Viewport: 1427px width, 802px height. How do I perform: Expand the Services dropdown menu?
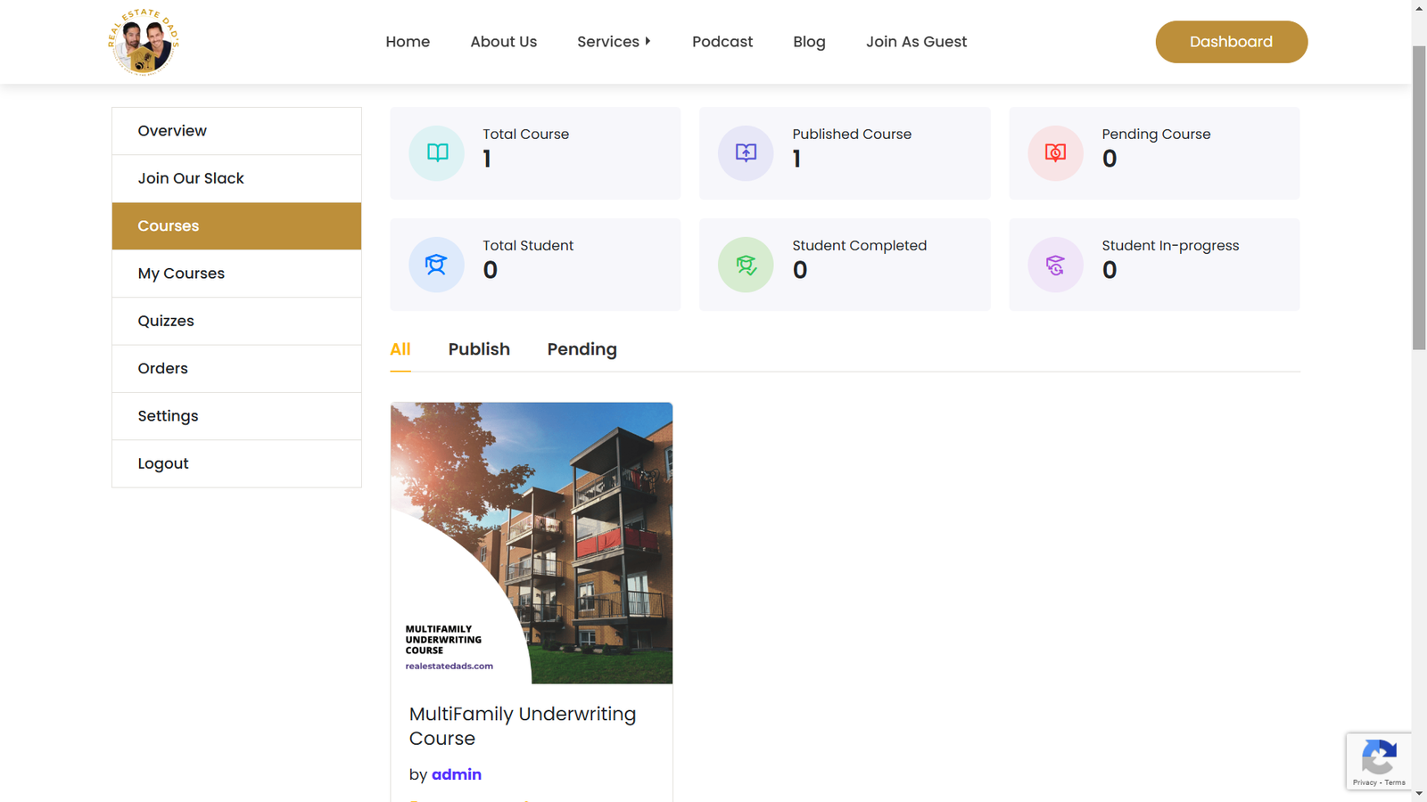click(614, 42)
